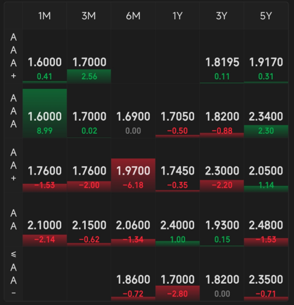Image resolution: width=294 pixels, height=305 pixels.
Task: Select the 1M column header
Action: click(44, 16)
